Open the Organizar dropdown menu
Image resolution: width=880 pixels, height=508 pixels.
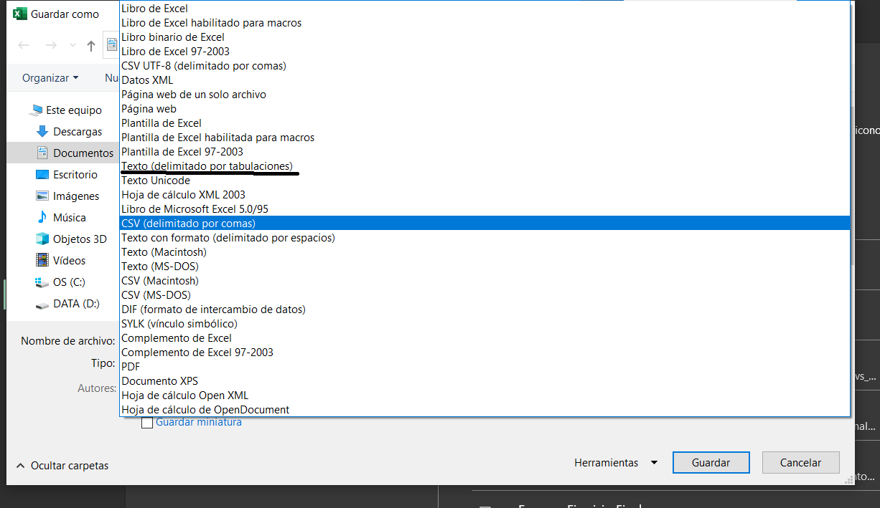pos(50,78)
